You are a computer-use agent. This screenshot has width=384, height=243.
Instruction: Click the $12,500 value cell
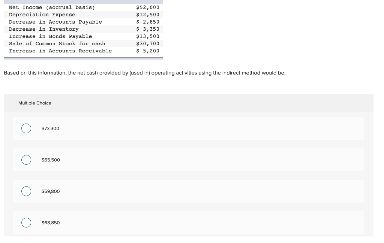(148, 15)
